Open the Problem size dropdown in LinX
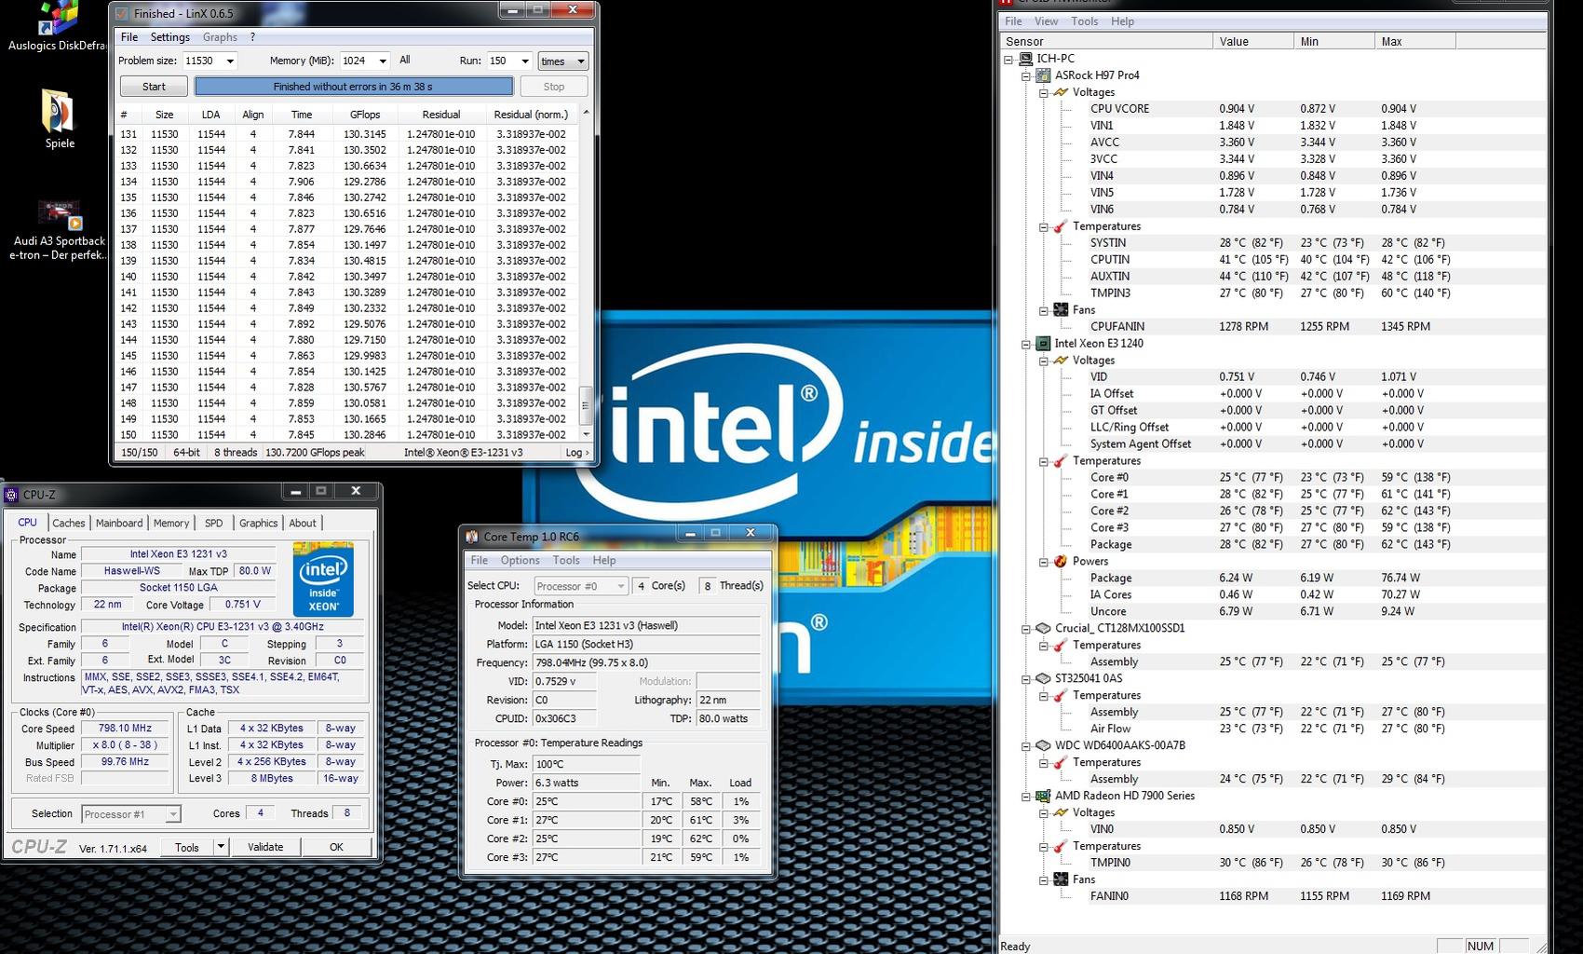1583x954 pixels. point(230,61)
